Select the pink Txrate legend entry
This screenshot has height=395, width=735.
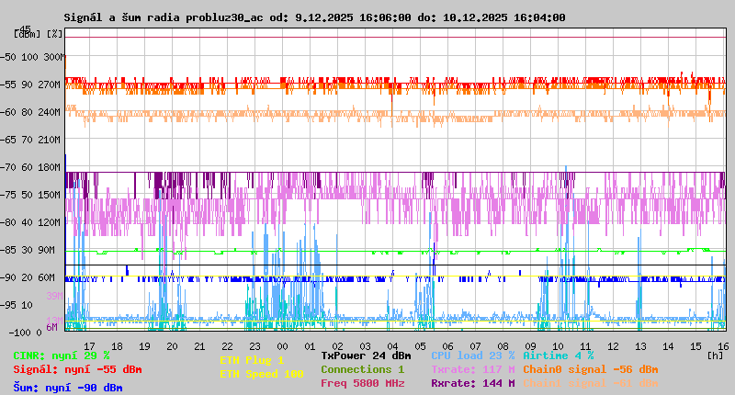coord(472,369)
